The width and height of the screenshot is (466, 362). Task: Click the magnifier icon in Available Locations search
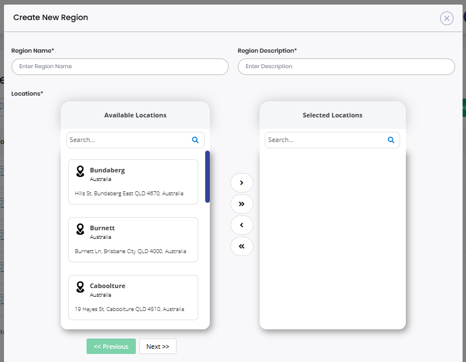coord(195,140)
